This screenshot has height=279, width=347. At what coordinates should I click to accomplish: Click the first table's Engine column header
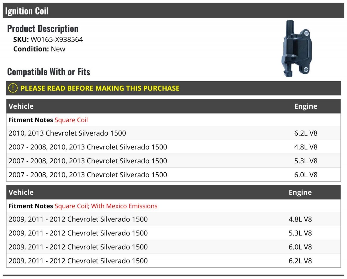tap(306, 106)
